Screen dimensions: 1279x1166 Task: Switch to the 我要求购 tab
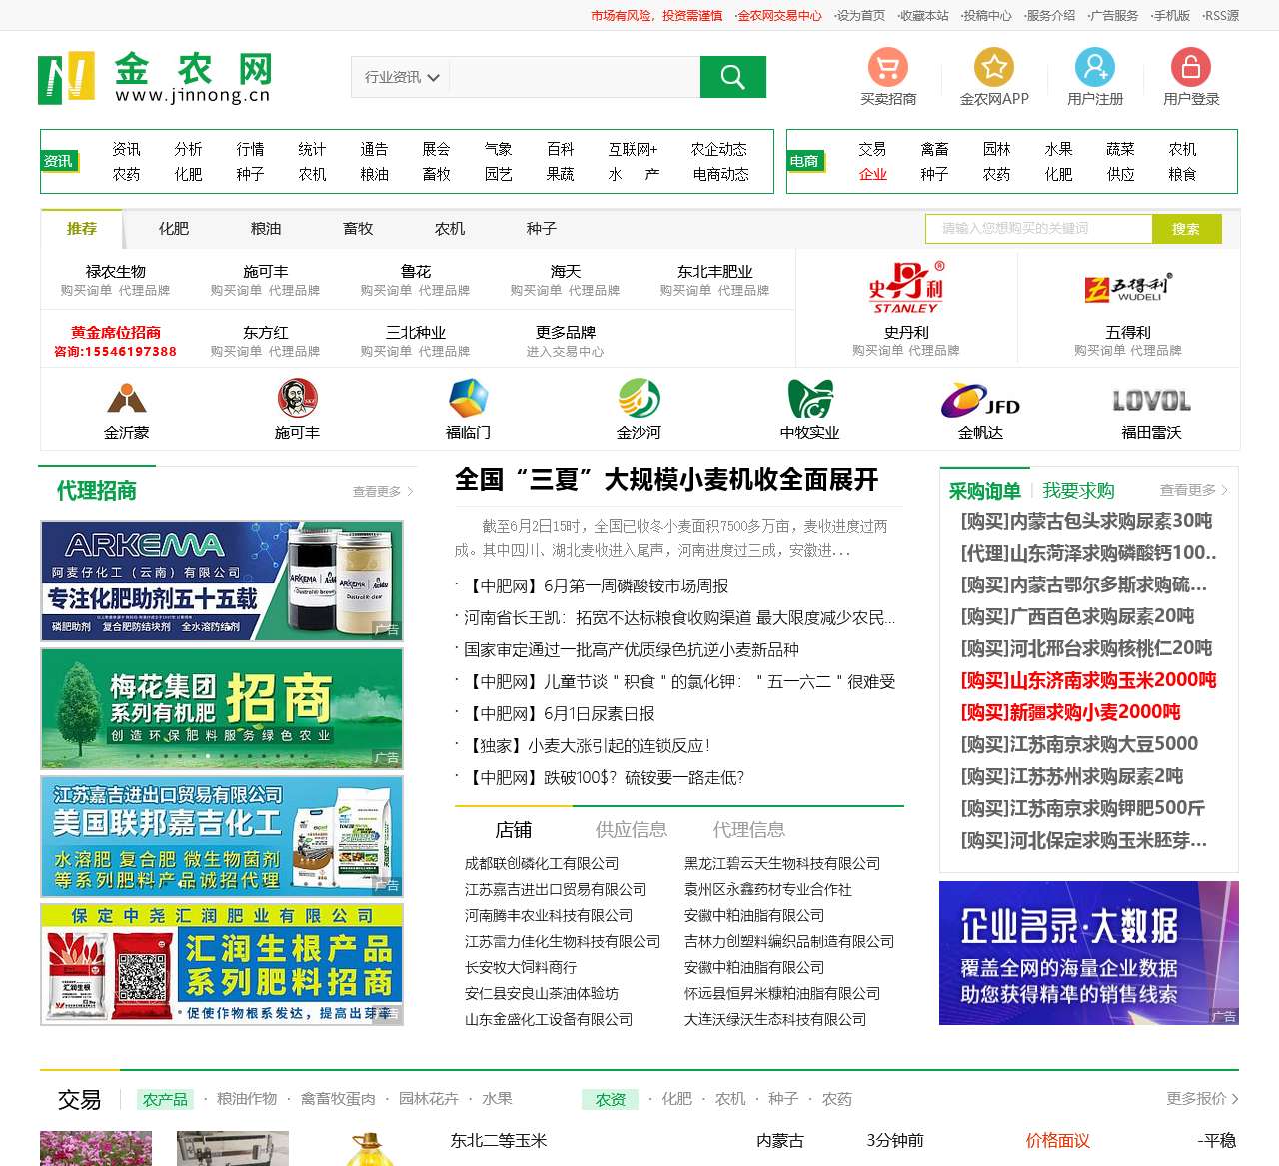click(1078, 491)
